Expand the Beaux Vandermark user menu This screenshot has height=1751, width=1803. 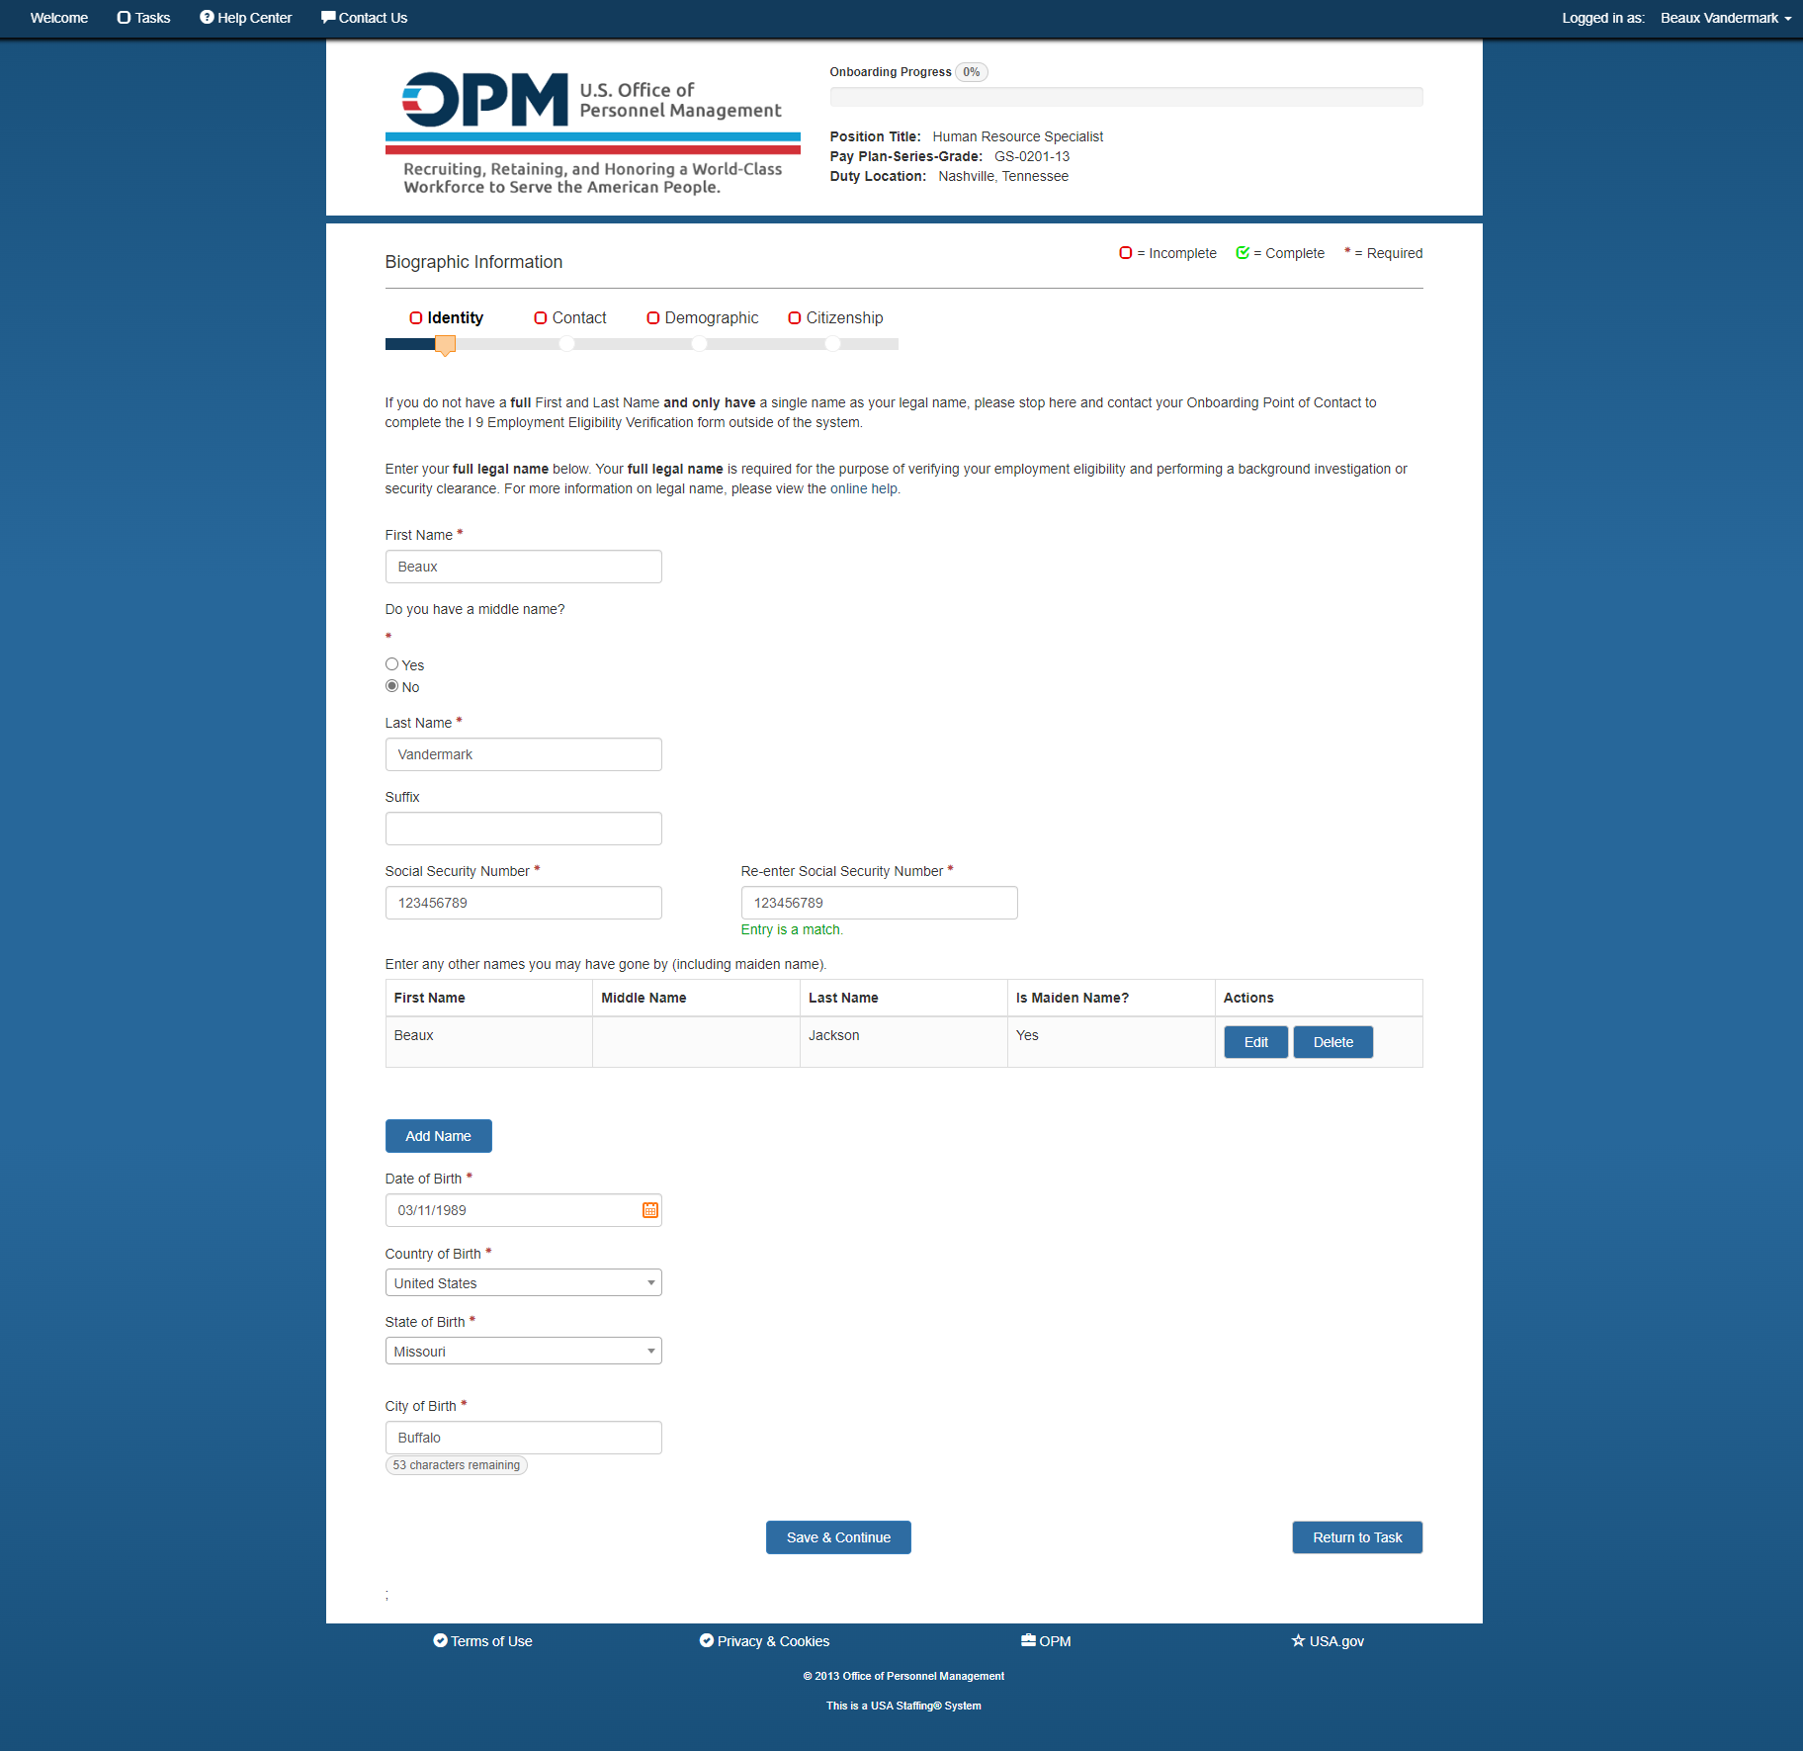click(x=1726, y=18)
